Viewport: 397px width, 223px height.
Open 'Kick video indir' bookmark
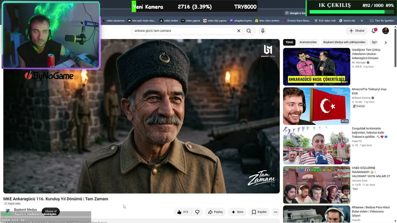click(325, 21)
